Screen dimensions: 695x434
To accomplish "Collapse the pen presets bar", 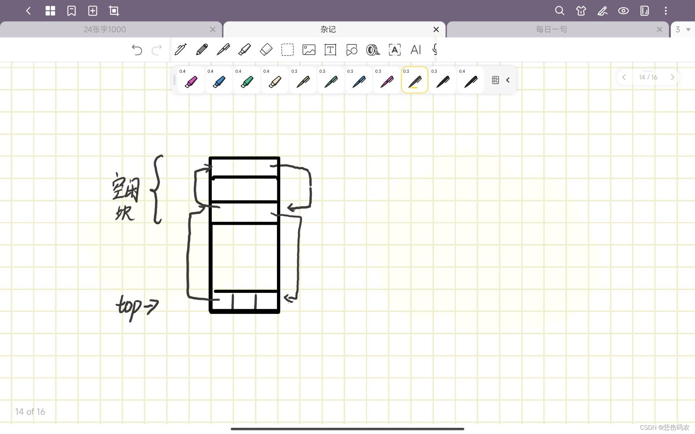I will click(x=508, y=80).
